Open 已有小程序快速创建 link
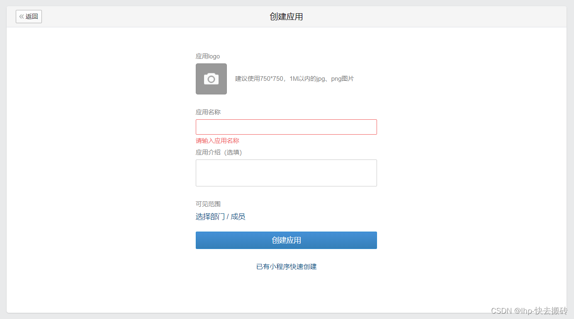The height and width of the screenshot is (319, 574). pyautogui.click(x=286, y=267)
